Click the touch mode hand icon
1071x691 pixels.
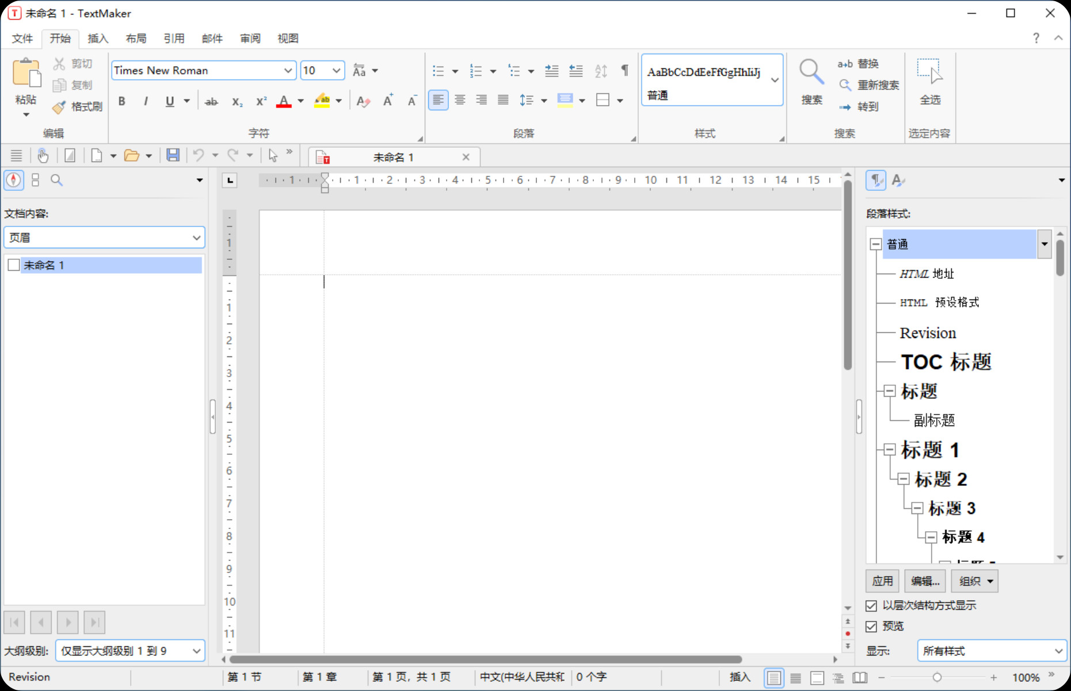pos(43,155)
